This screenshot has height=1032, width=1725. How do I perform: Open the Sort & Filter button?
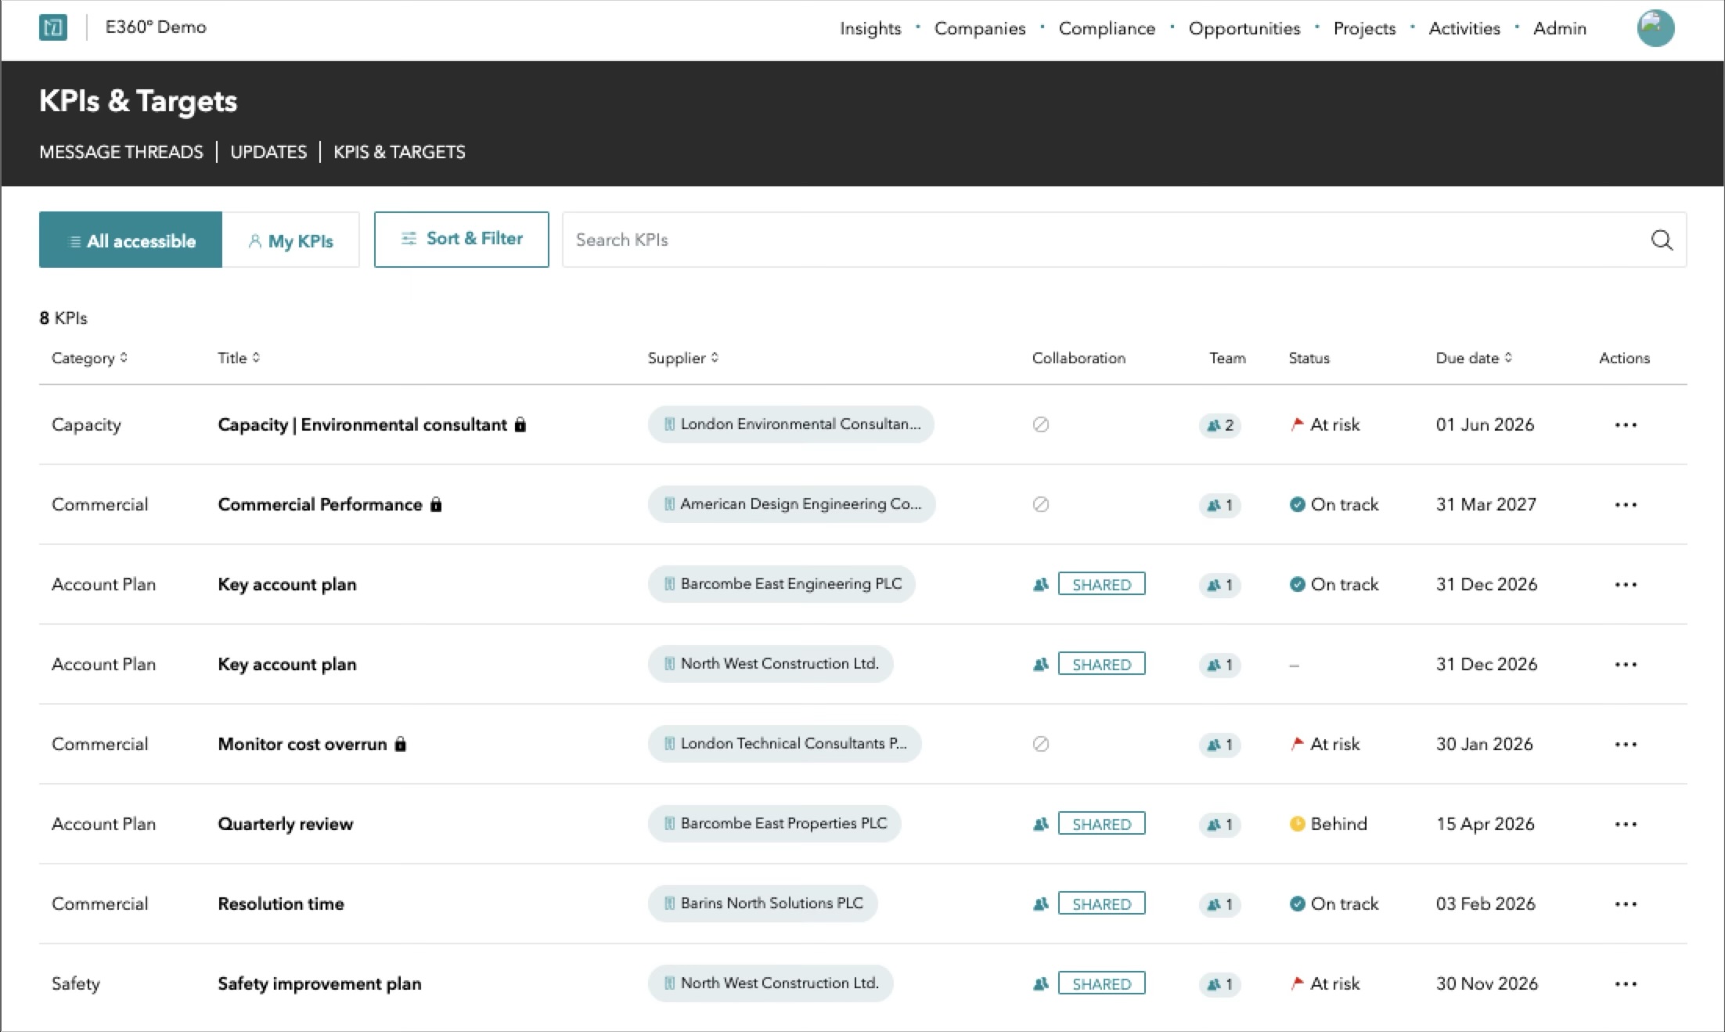coord(461,239)
